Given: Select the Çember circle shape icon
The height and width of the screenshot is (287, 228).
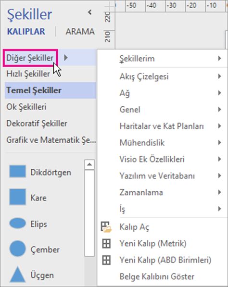Looking at the screenshot, I should click(x=17, y=249).
